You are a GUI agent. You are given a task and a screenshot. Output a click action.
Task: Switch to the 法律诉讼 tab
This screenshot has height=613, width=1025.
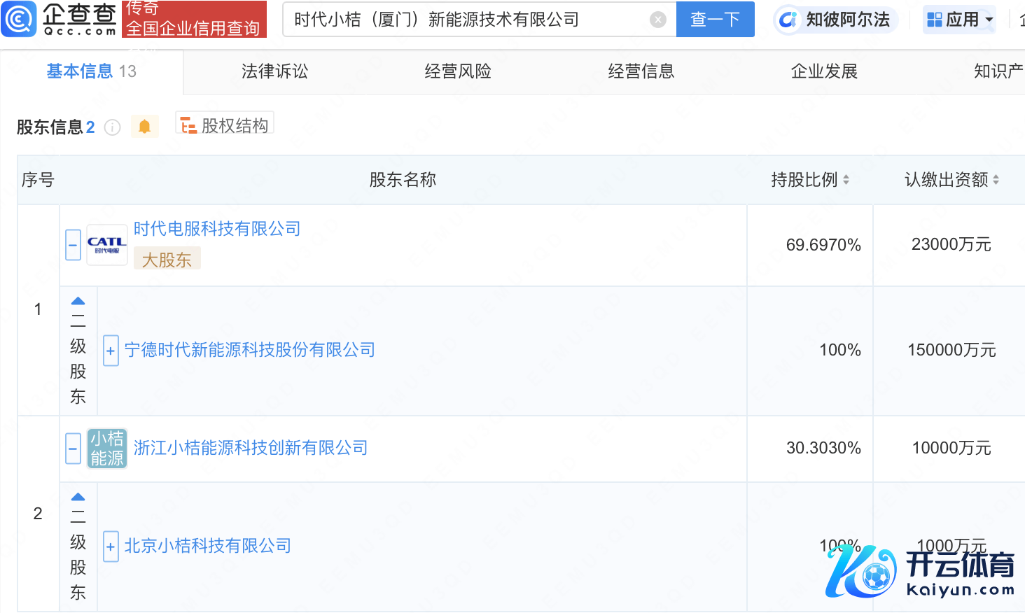pyautogui.click(x=274, y=71)
